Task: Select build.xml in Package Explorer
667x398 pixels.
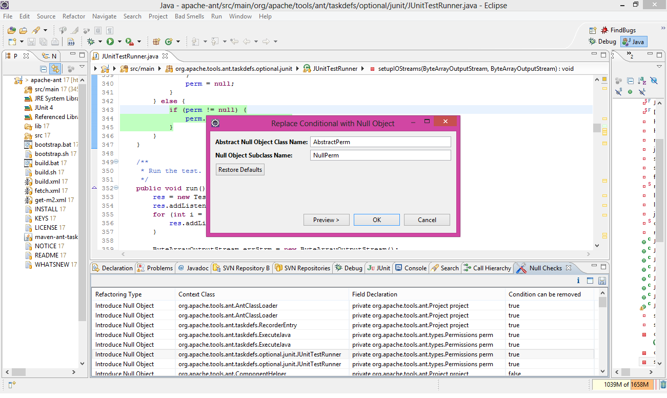Action: pyautogui.click(x=46, y=182)
